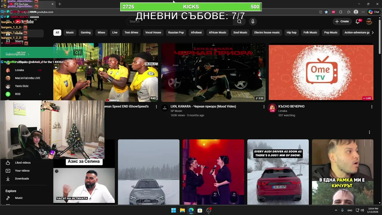Search YouTube with the magnifier button
This screenshot has width=382, height=215.
[x=239, y=21]
